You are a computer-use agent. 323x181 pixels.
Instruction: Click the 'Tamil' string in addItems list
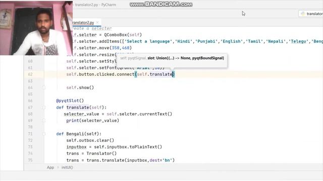click(x=254, y=41)
